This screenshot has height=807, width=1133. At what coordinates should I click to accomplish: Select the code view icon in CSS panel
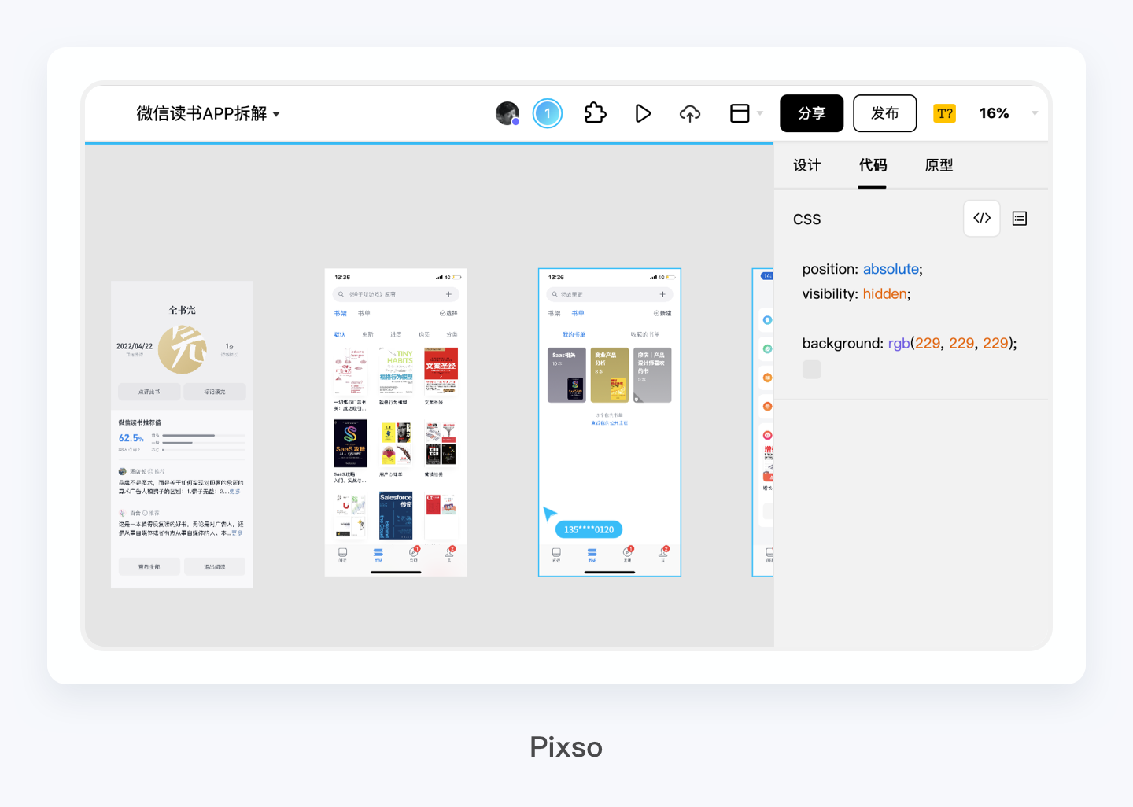(x=982, y=218)
